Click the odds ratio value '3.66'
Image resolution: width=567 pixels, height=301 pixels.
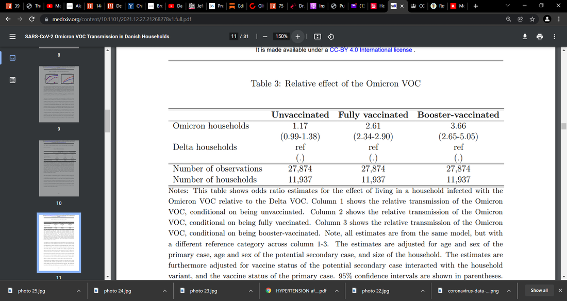pyautogui.click(x=458, y=126)
